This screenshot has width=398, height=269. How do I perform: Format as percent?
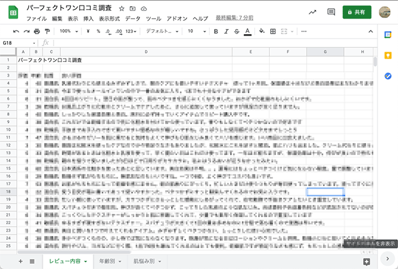point(98,31)
